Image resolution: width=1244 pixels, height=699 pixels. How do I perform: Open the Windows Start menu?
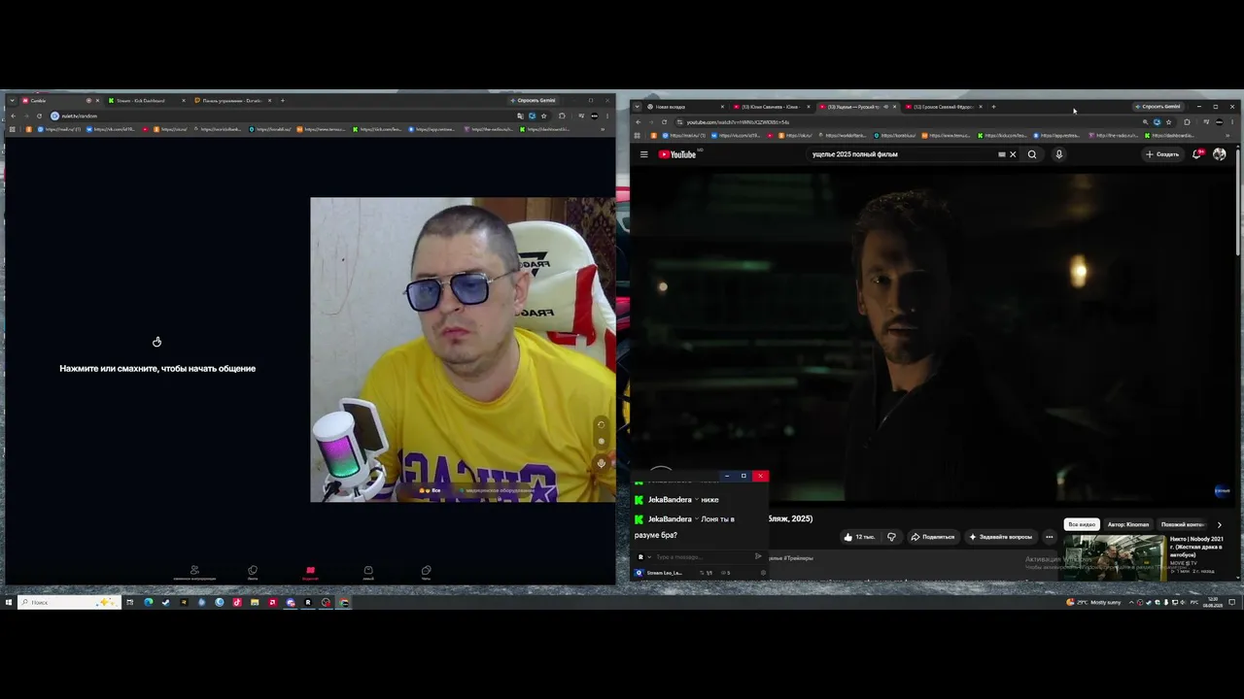pyautogui.click(x=9, y=602)
